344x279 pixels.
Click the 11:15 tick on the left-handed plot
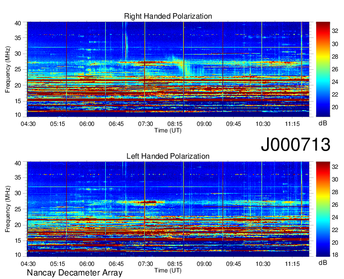292,264
